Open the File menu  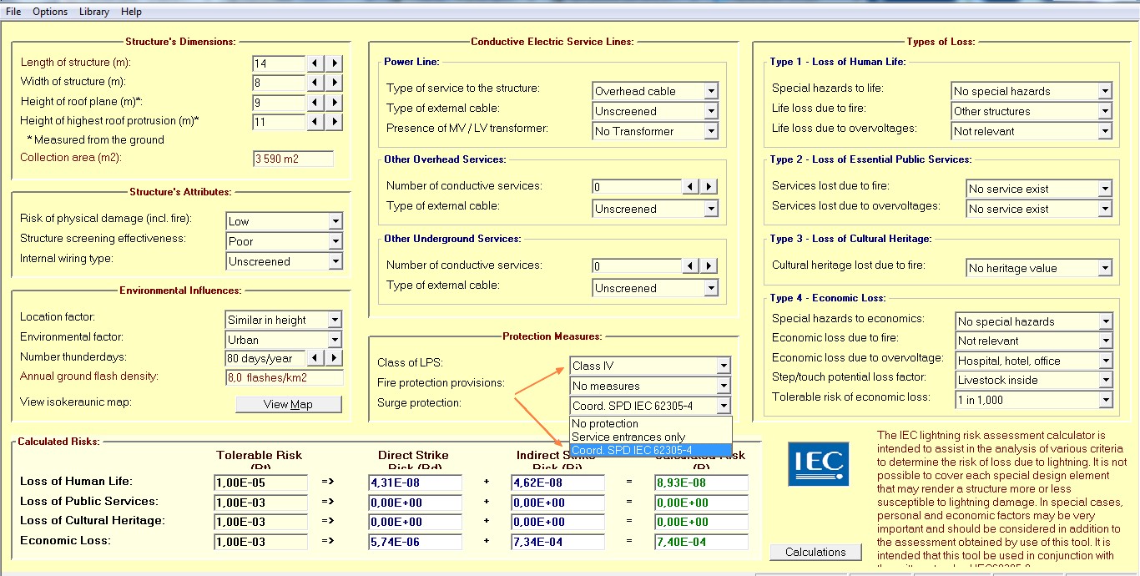click(13, 12)
